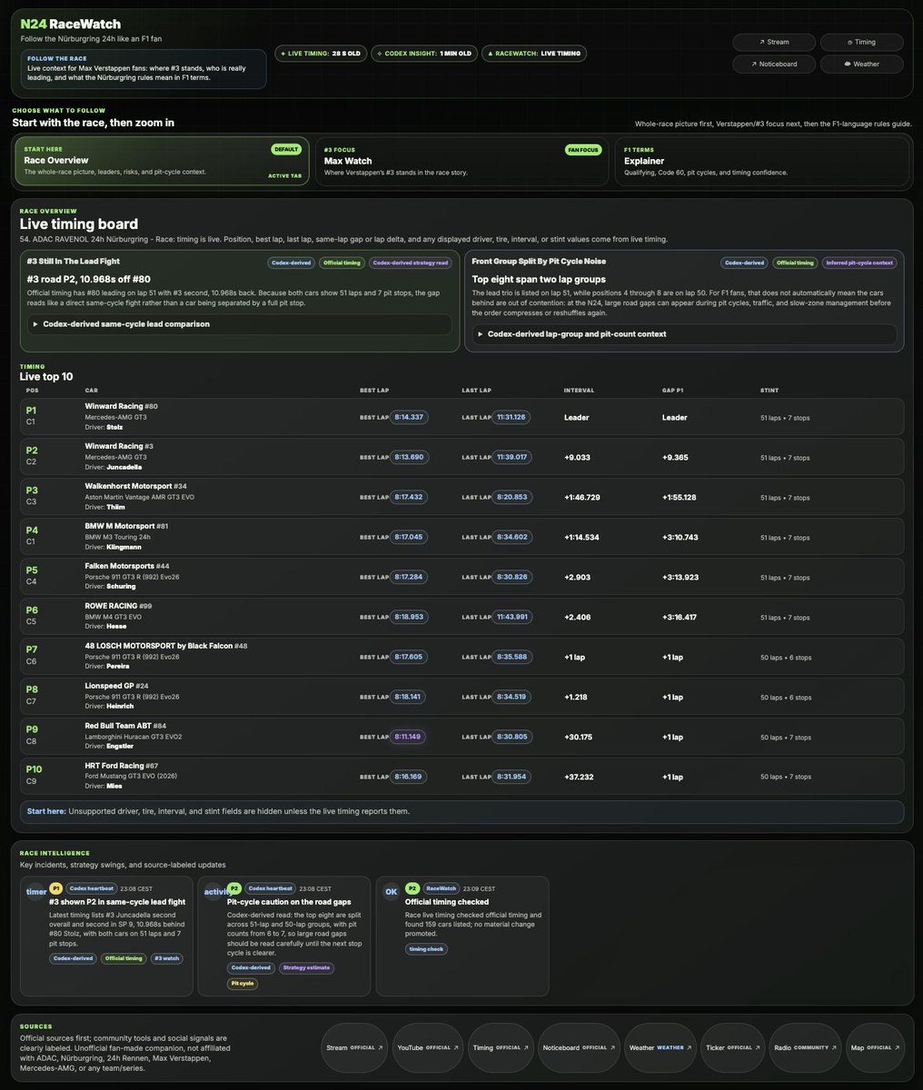Click the +30.175 interval for car #84

click(x=579, y=738)
